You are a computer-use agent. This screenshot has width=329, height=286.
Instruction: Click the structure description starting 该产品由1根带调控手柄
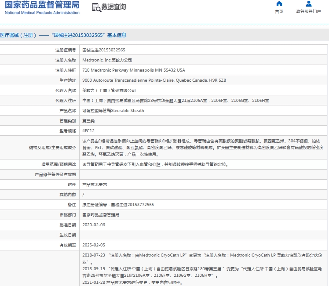[x=203, y=148]
